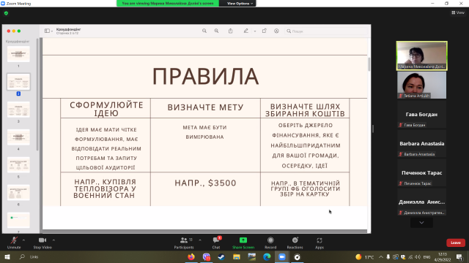
Task: Open volume control in system tray
Action: 418,256
